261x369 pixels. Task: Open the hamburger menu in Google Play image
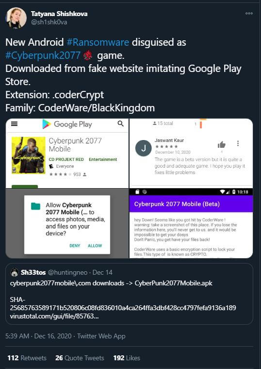(15, 124)
